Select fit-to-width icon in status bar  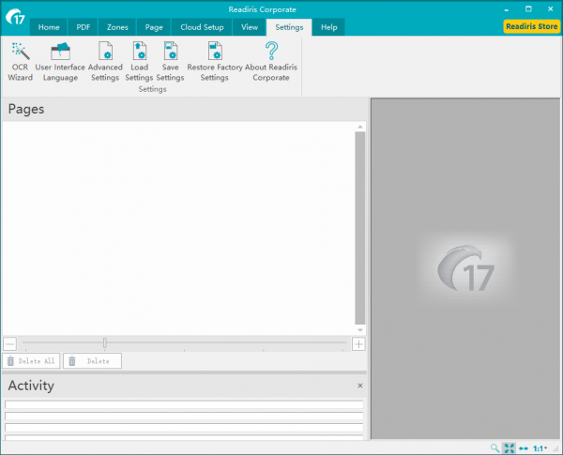pos(524,448)
